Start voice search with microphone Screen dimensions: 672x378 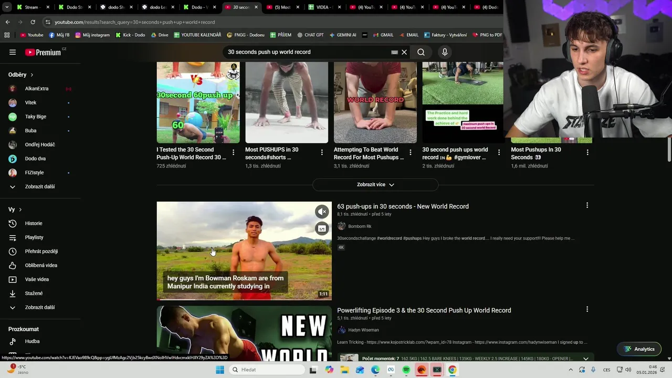[x=445, y=52]
